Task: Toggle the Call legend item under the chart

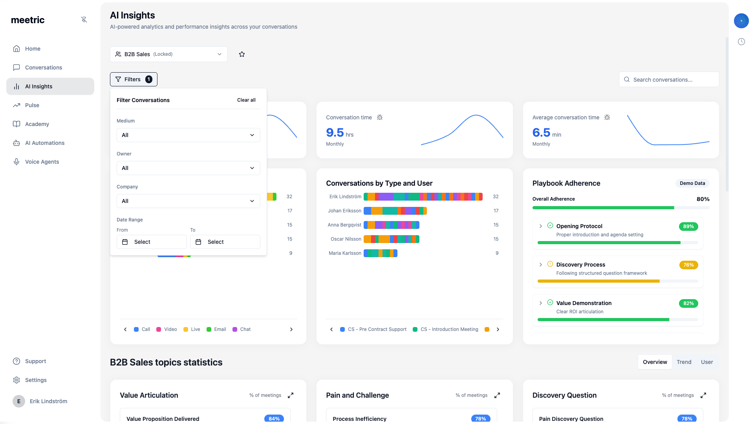Action: 142,329
